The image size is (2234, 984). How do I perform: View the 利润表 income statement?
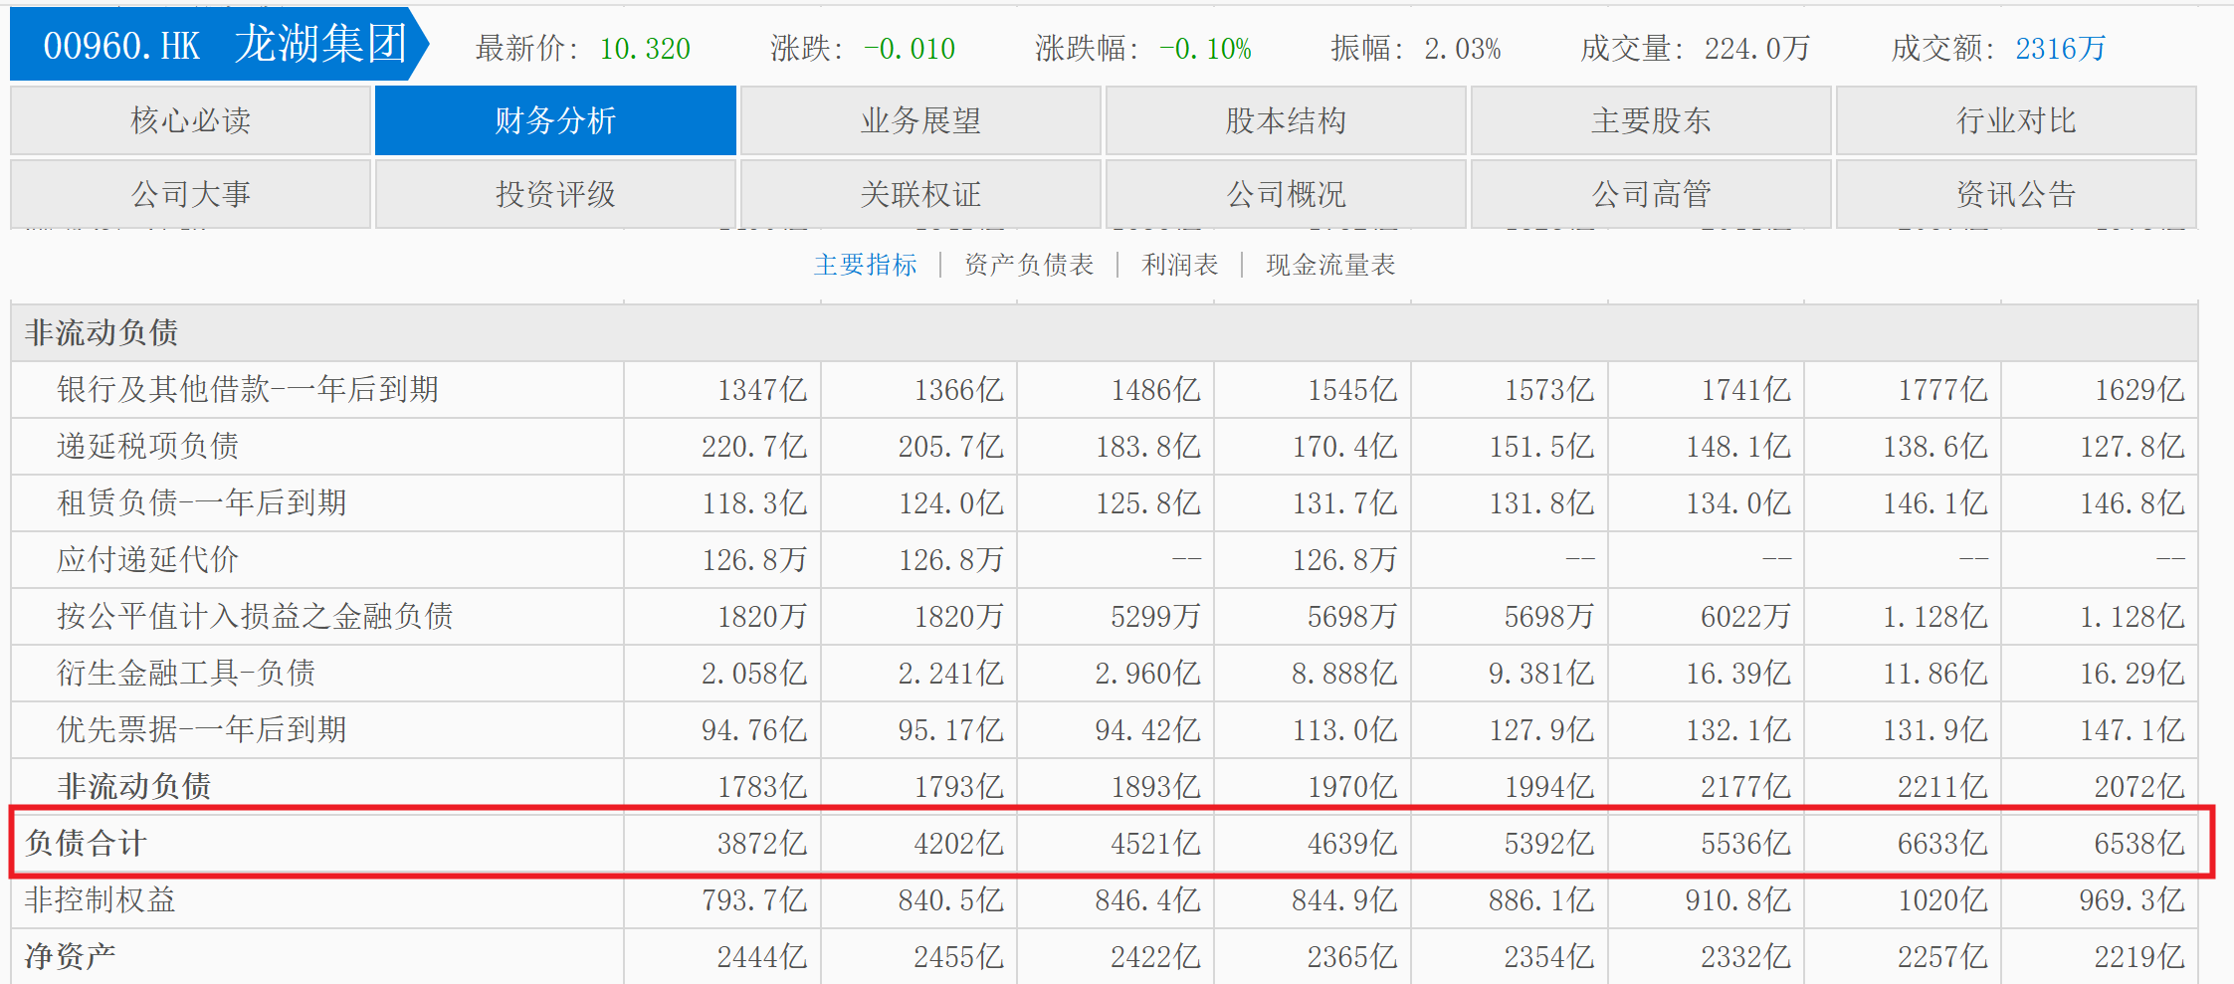[x=1179, y=265]
